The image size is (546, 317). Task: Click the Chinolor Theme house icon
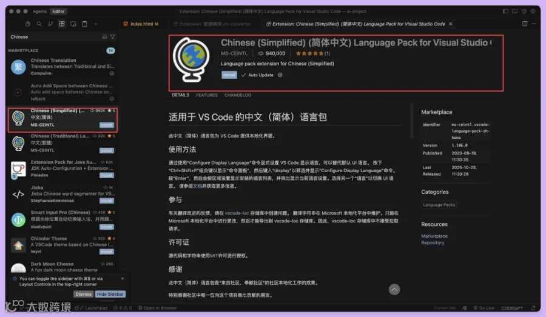click(18, 245)
